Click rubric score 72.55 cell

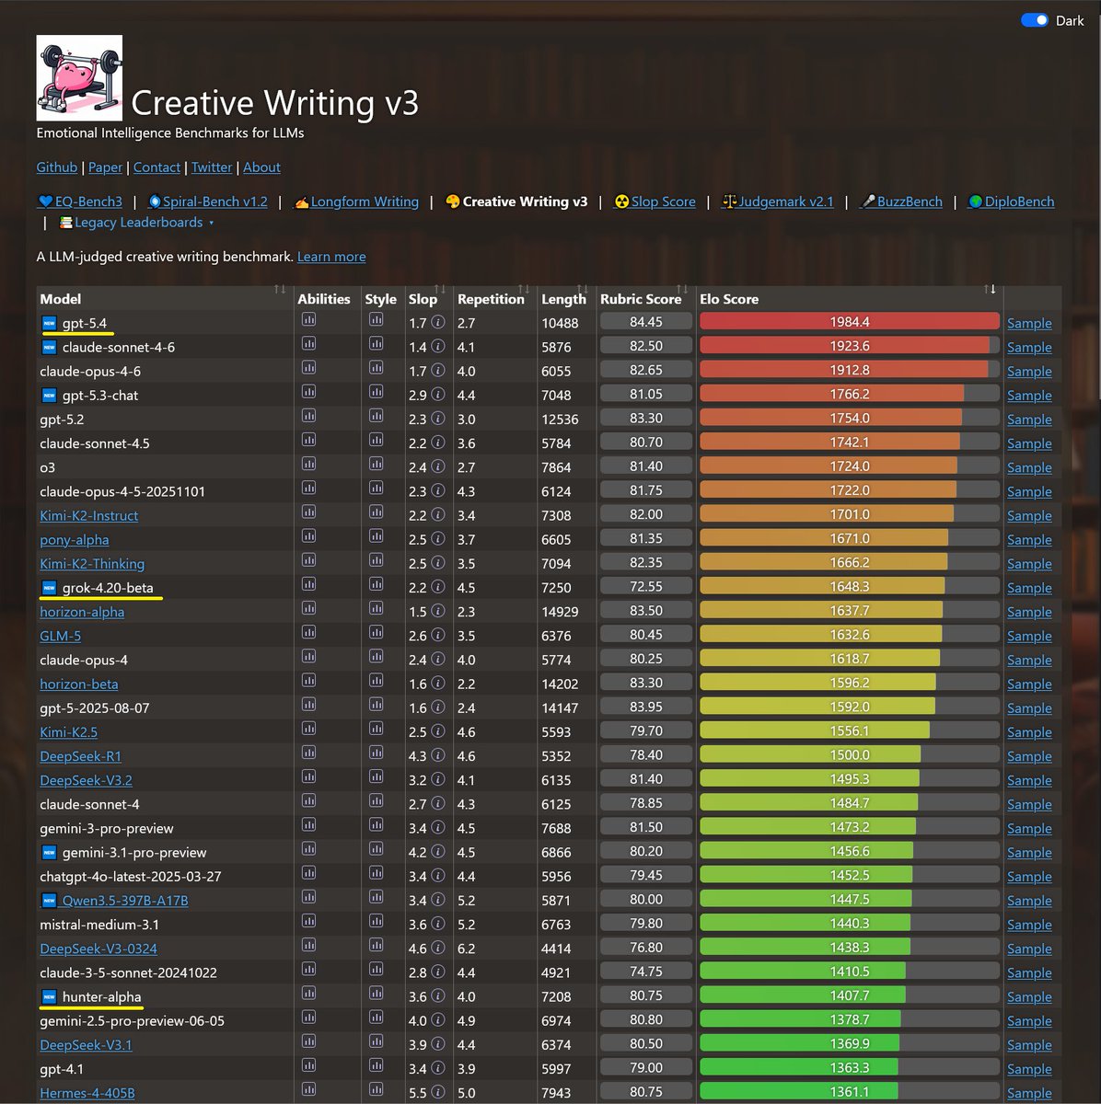pos(646,586)
